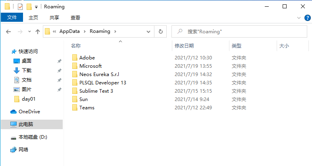312x166 pixels.
Task: Select the Neos Eureka S.r.l folder icon
Action: click(x=75, y=74)
